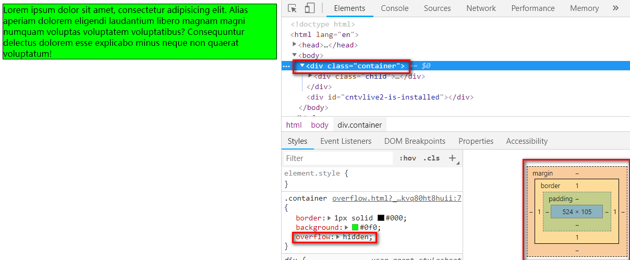Screen dimensions: 630x260
Task: Open the DOM Breakpoints sub-tab
Action: [415, 141]
